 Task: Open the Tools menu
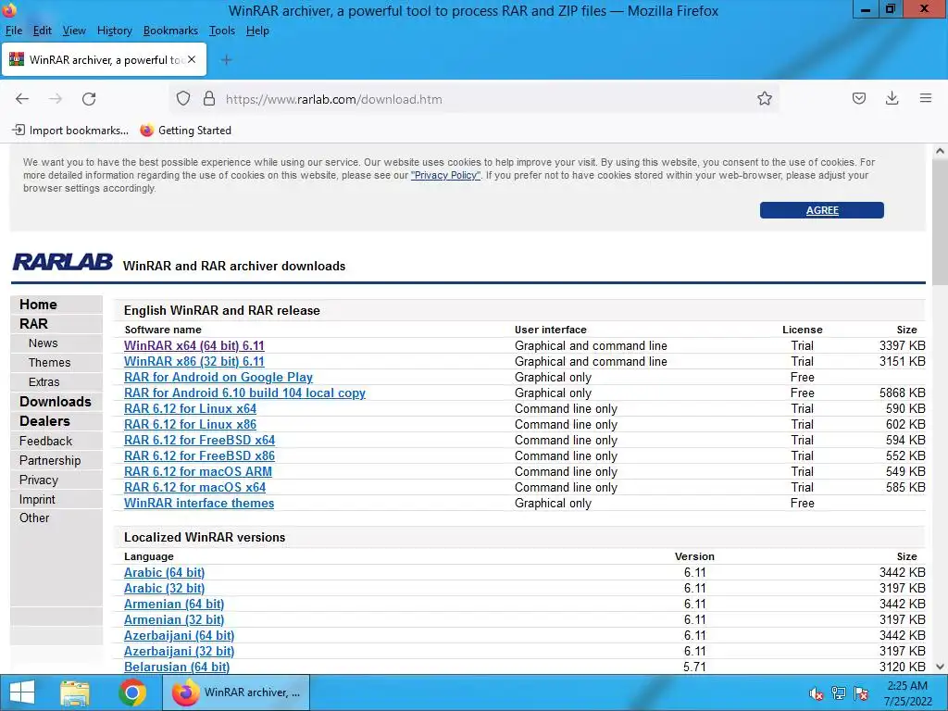pyautogui.click(x=222, y=31)
